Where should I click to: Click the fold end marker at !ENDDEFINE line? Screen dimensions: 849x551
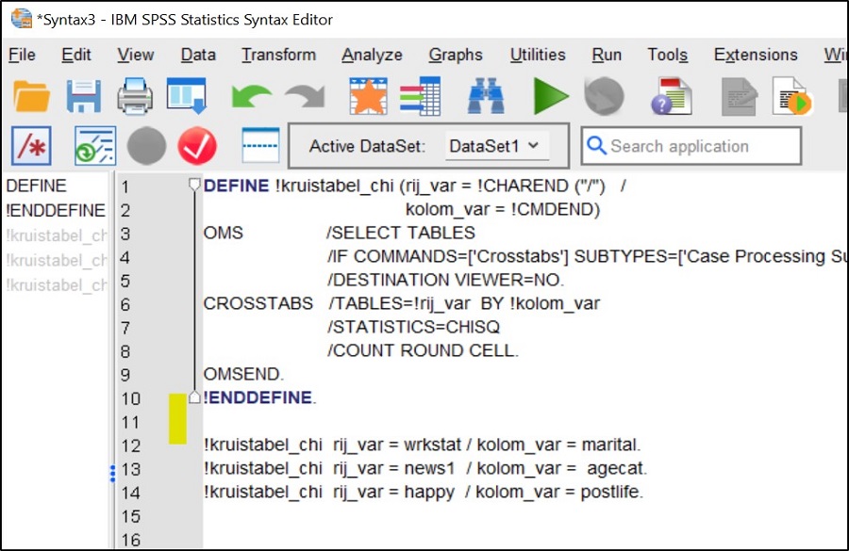coord(194,397)
